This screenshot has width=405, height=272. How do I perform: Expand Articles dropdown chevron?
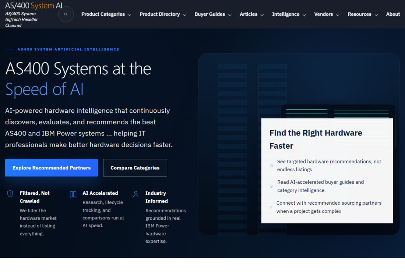[x=262, y=15]
